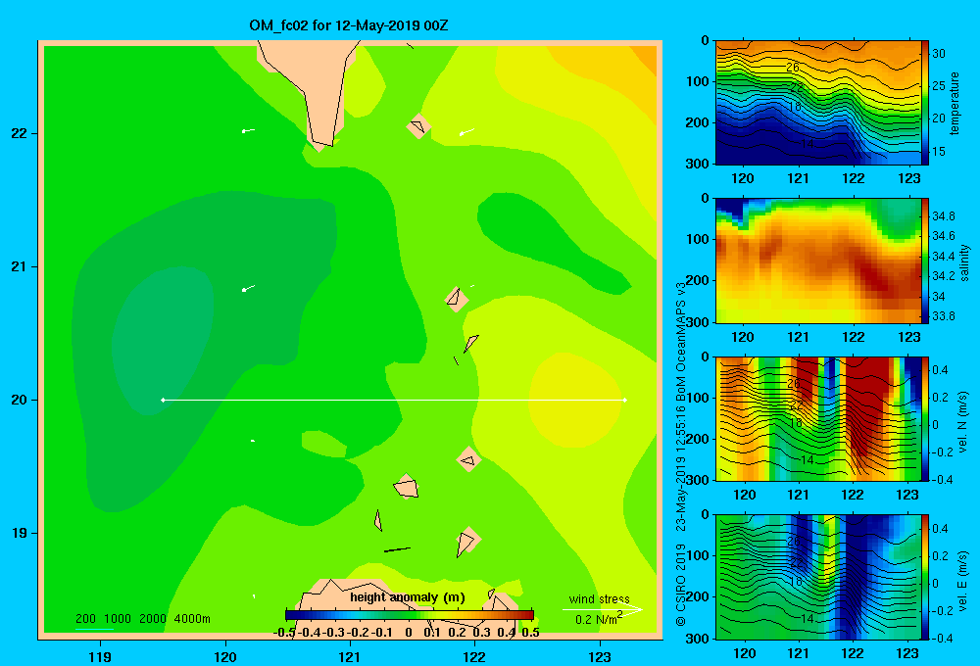Click the vertical 'salinity' axis label
Image resolution: width=980 pixels, height=666 pixels.
coord(965,262)
